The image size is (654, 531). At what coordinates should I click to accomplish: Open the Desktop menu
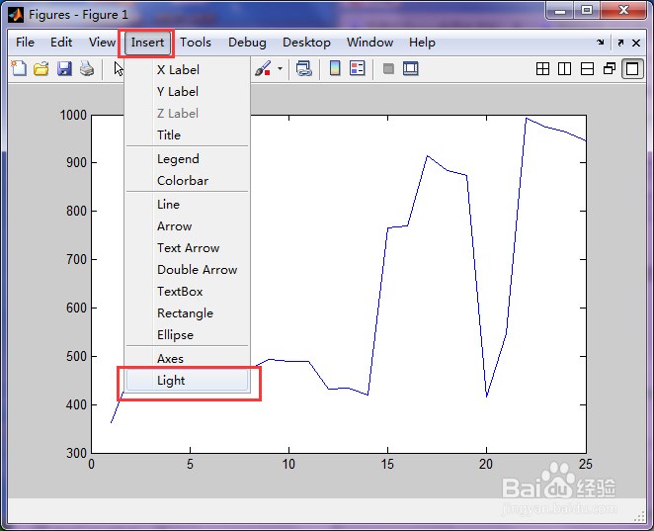pos(306,43)
